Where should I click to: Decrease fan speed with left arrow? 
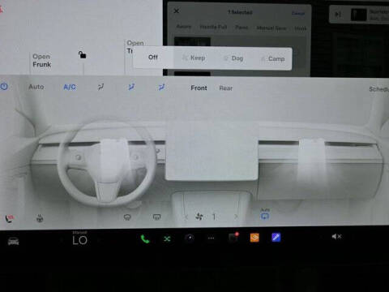tap(186, 217)
